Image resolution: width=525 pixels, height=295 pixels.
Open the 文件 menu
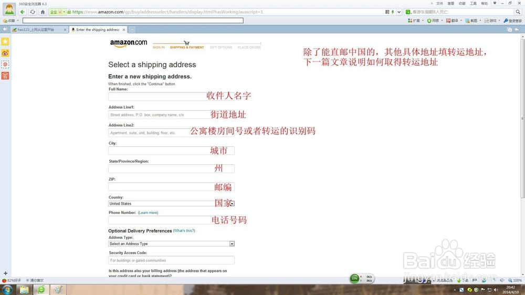point(439,3)
